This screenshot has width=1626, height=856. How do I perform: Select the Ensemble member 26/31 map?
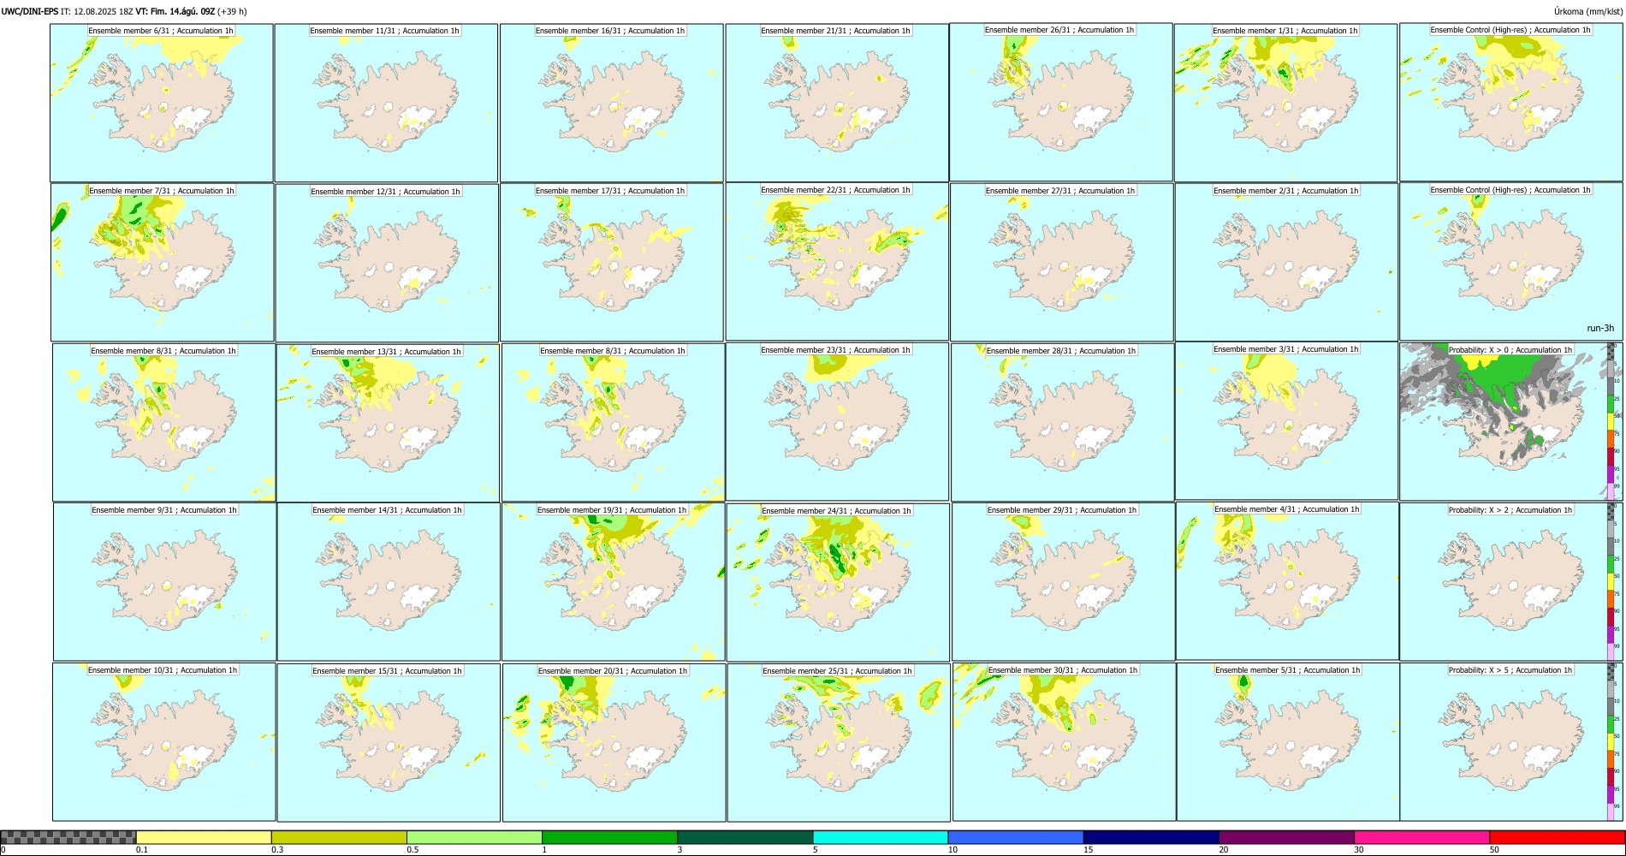[x=1061, y=102]
